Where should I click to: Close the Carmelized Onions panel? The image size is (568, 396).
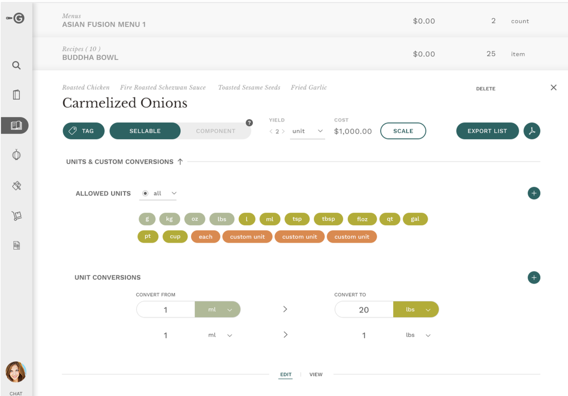pos(554,88)
